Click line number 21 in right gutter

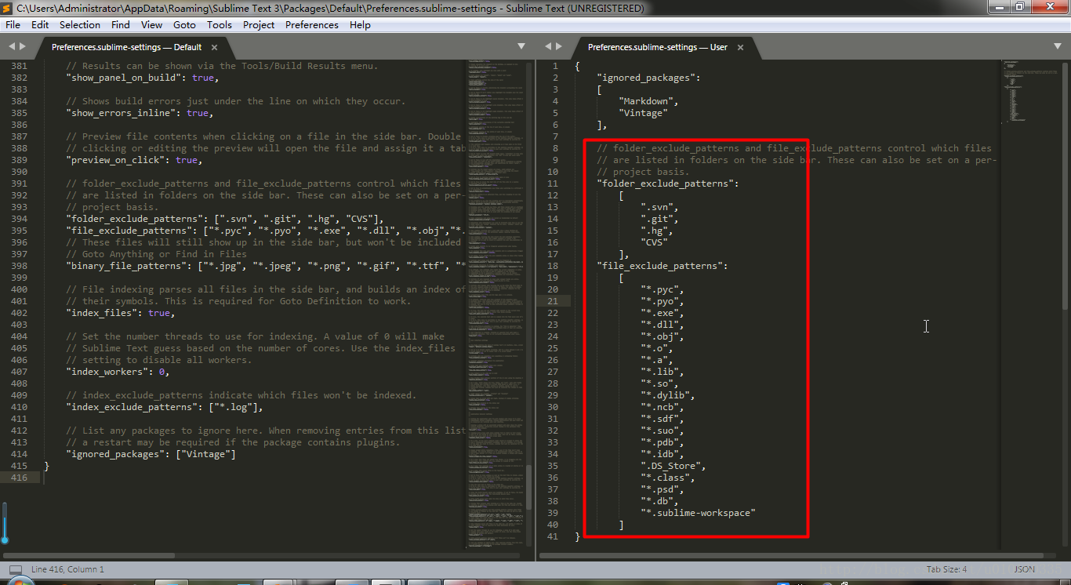coord(554,301)
